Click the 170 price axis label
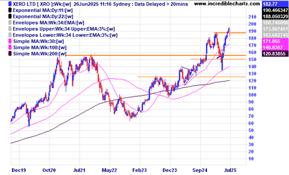Viewport: 289px width, 175px height. pos(253,45)
